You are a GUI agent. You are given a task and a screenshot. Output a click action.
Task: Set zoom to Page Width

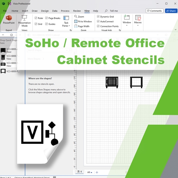coord(82,26)
